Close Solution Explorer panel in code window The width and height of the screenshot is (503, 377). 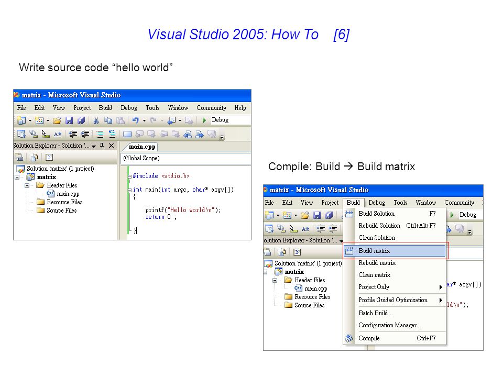pos(111,146)
